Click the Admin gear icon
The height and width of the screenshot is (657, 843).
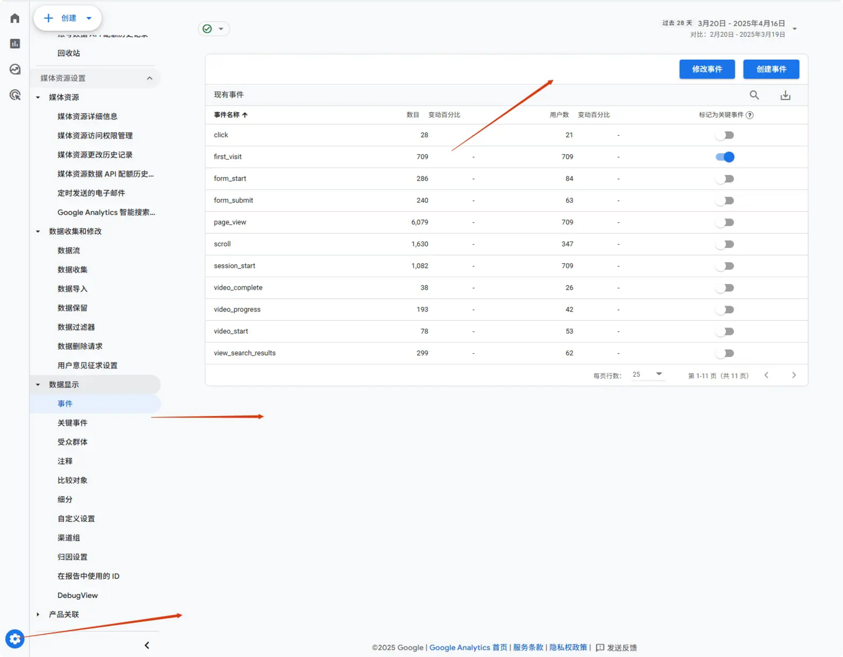click(x=15, y=639)
